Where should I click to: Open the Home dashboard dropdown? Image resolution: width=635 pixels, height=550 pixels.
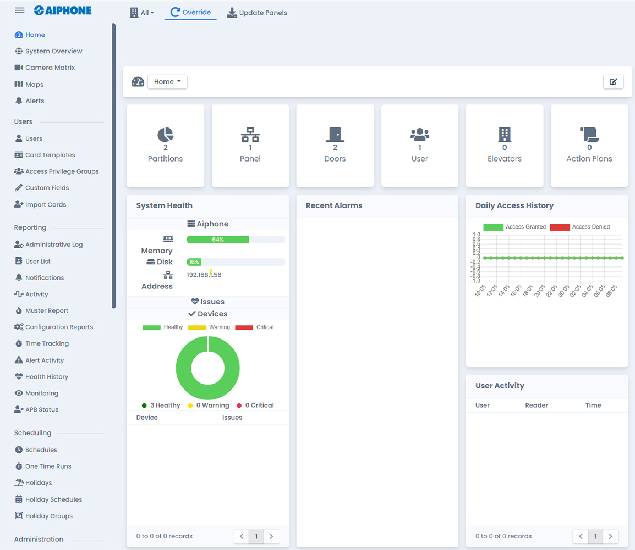[167, 81]
